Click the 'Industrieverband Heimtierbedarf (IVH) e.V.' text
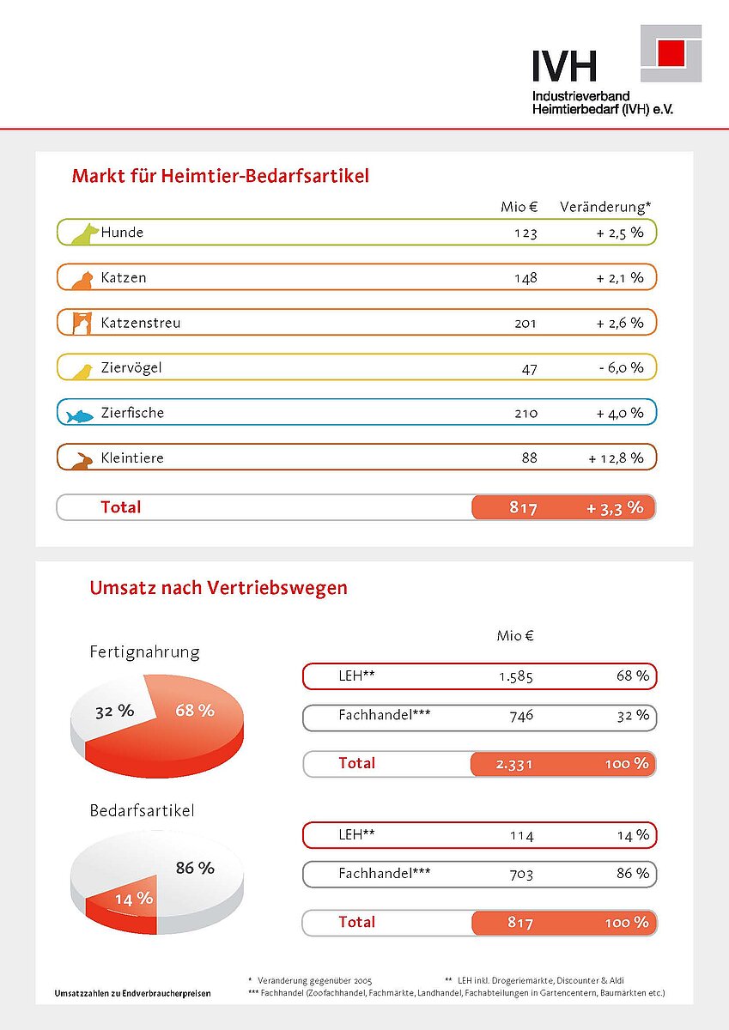The width and height of the screenshot is (729, 1030). [x=602, y=103]
